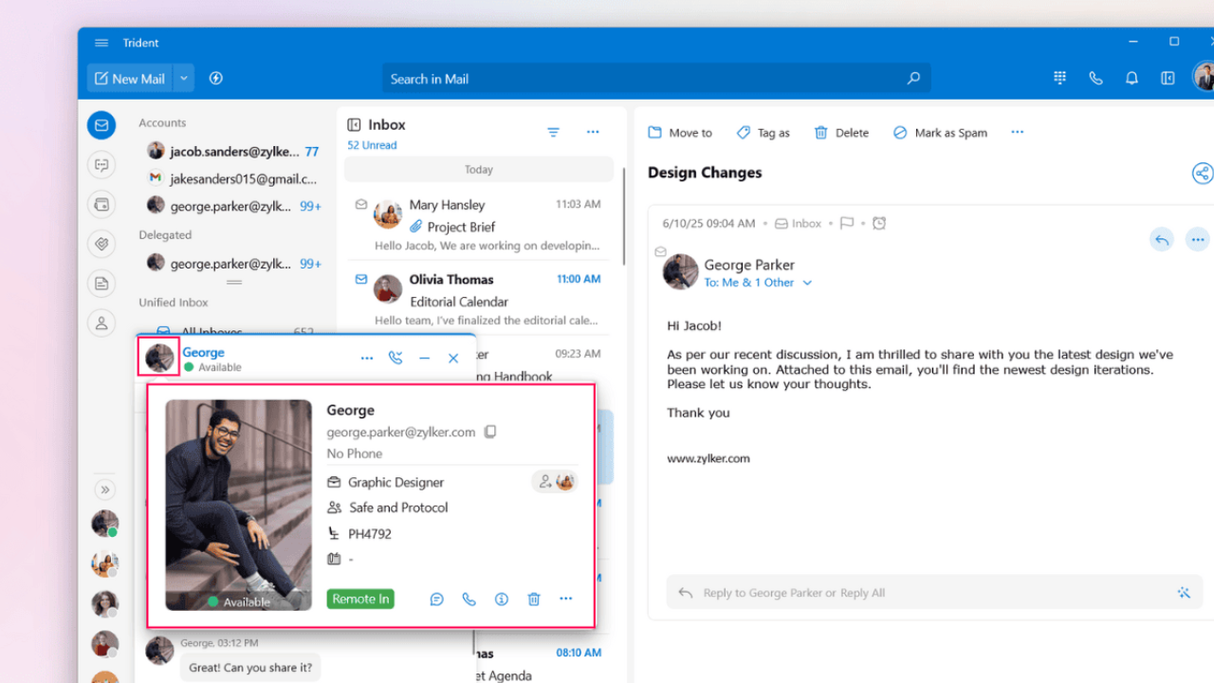Click the magnifier icon in the search bar
Image resolution: width=1214 pixels, height=683 pixels.
click(913, 79)
